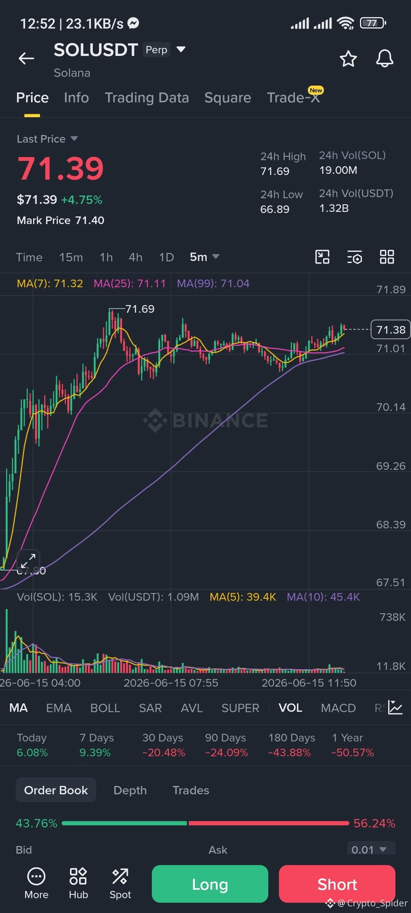Image resolution: width=411 pixels, height=913 pixels.
Task: Tap the volume MA(10): 45.4K legend
Action: (x=323, y=596)
